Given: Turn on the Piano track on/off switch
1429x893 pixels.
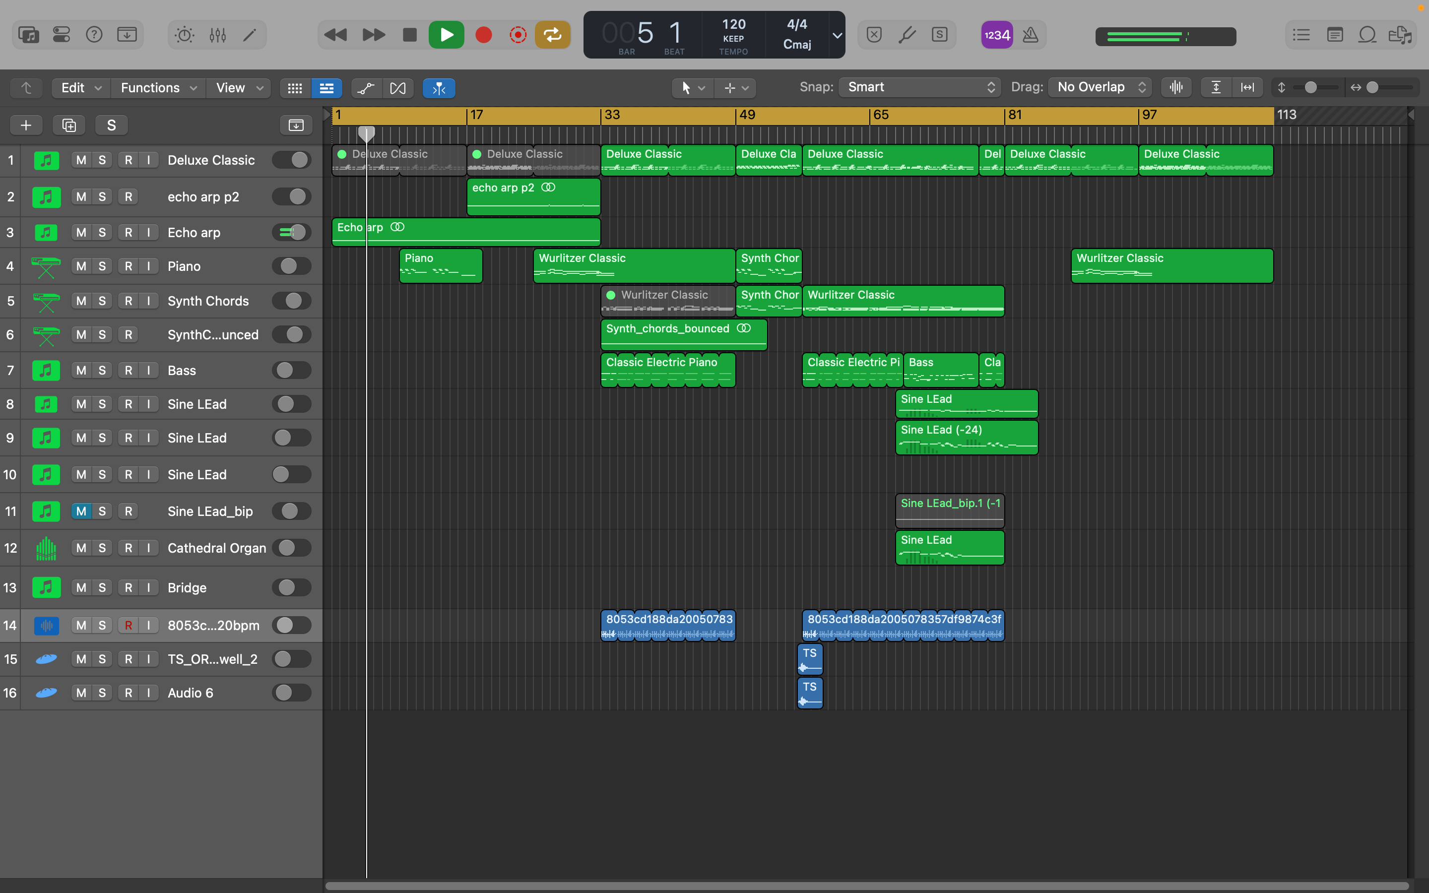Looking at the screenshot, I should click(292, 266).
